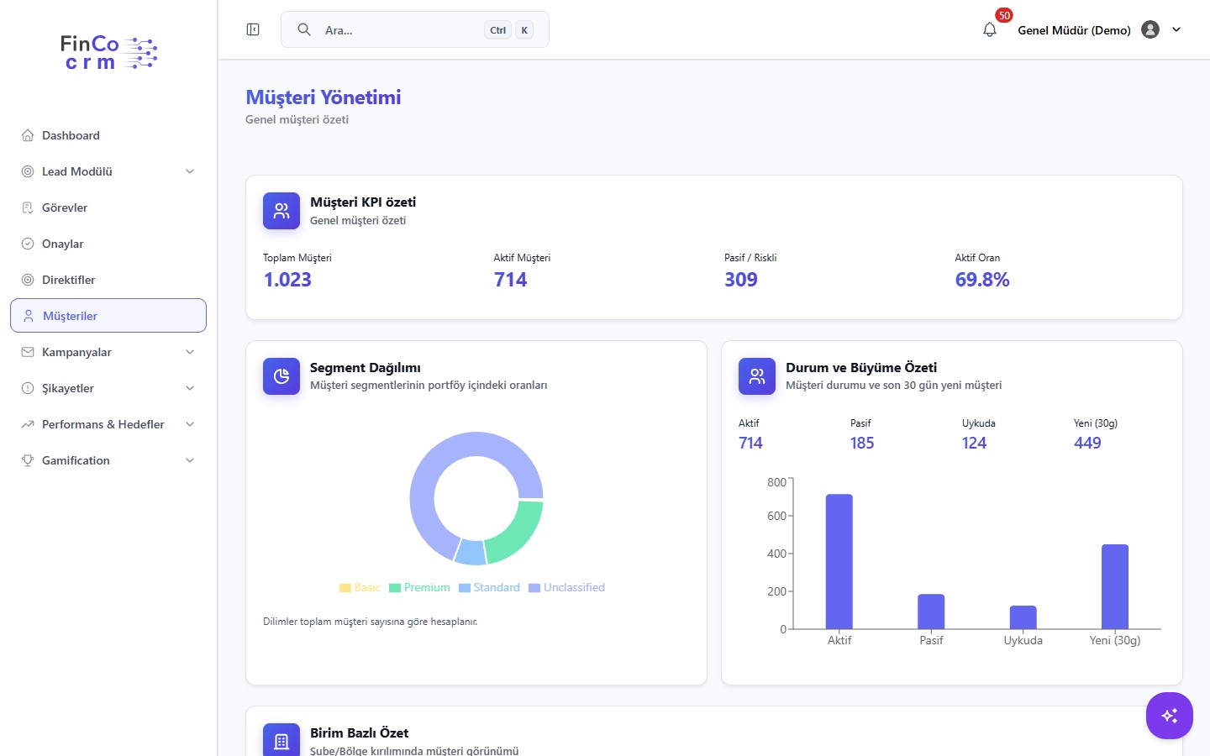Click the Dashboard home icon
The height and width of the screenshot is (756, 1210).
click(28, 135)
